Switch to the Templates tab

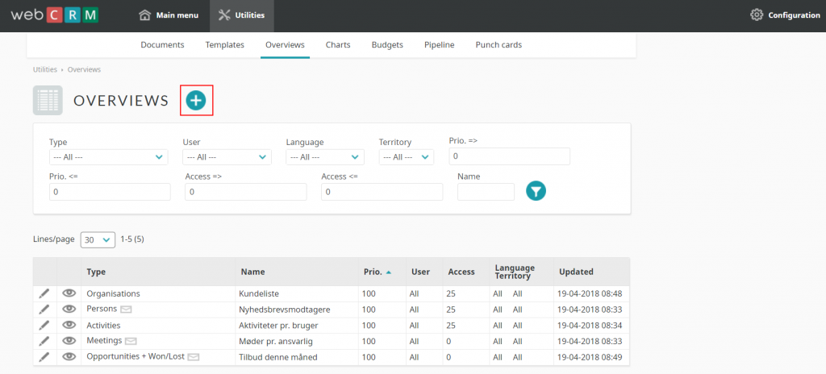click(x=225, y=45)
